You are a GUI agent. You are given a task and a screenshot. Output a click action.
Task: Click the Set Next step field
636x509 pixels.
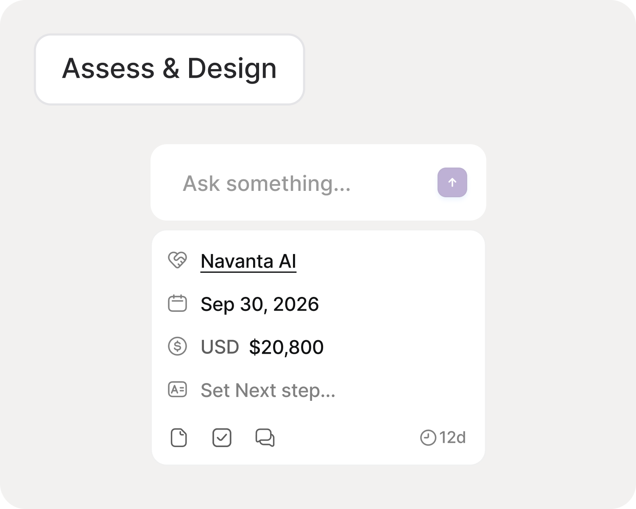(268, 391)
